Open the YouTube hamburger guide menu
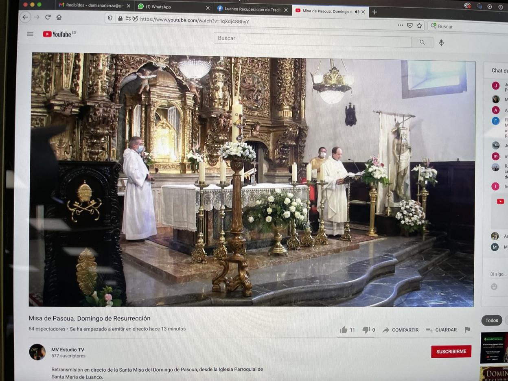This screenshot has height=381, width=508. click(x=30, y=34)
